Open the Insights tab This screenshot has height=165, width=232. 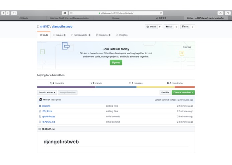[x=122, y=35]
